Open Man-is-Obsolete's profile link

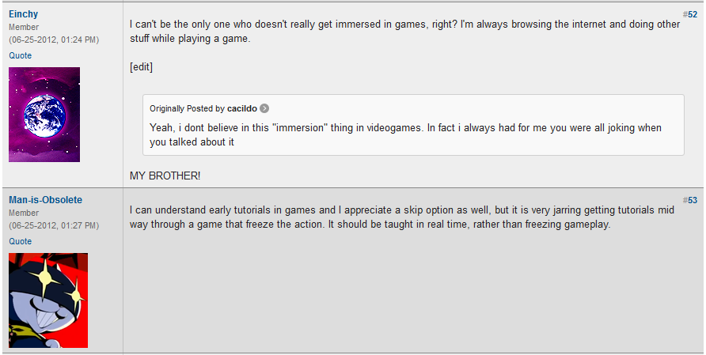point(45,200)
